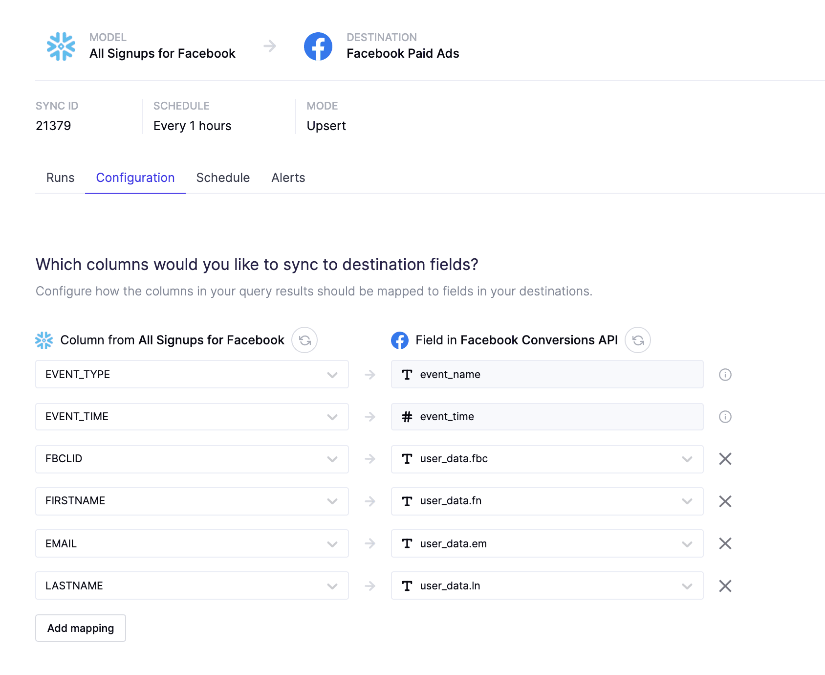Open the info tooltip for event_time

point(725,417)
